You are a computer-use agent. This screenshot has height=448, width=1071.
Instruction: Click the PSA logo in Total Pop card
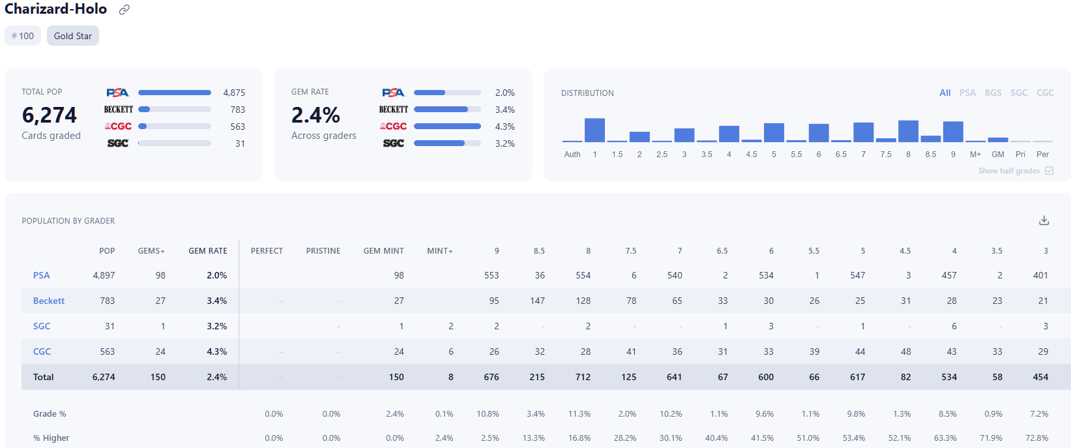coord(118,93)
